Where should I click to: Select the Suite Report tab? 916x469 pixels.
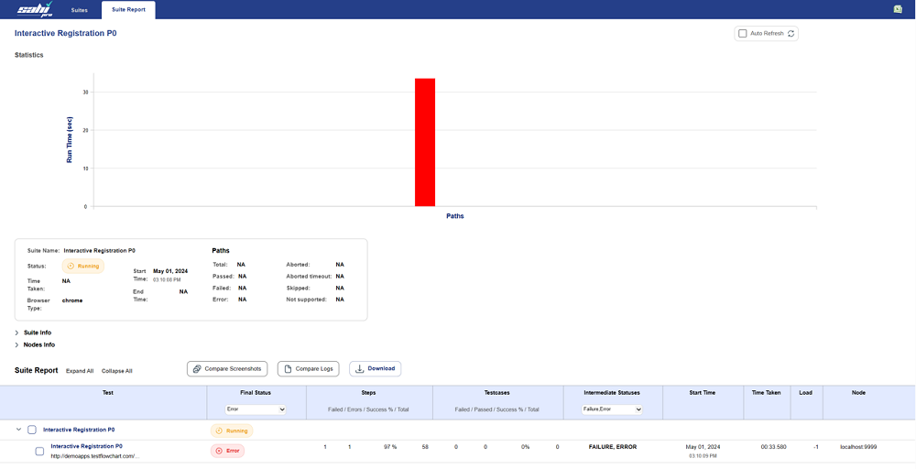[x=127, y=10]
